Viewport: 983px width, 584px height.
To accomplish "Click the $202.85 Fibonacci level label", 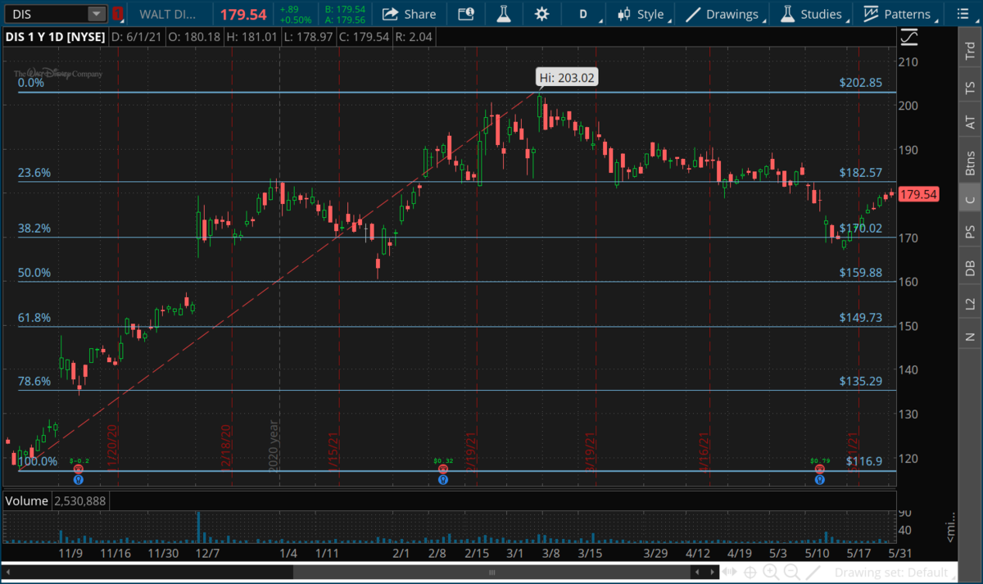I will coord(863,83).
